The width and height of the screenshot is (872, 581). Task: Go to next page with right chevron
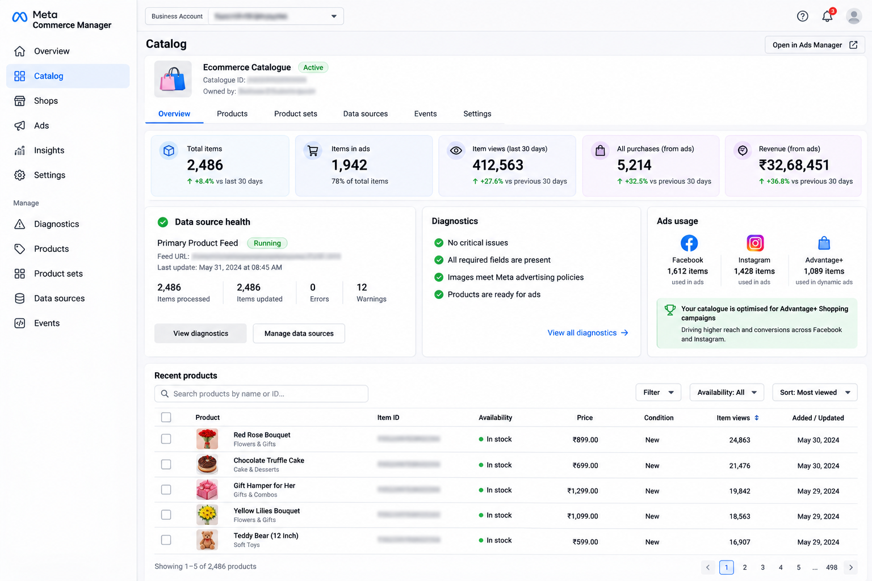tap(850, 567)
